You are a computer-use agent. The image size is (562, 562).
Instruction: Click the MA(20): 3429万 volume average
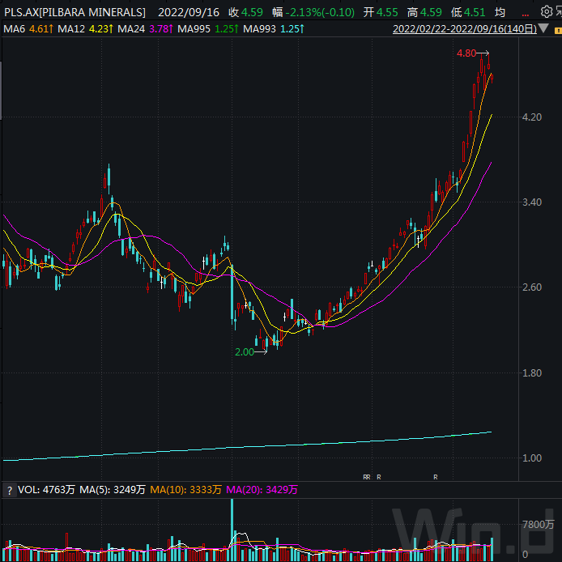(262, 490)
